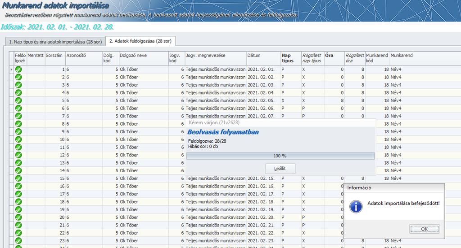Select the Adatok feldolgozása tab
This screenshot has width=461, height=248.
[x=140, y=41]
